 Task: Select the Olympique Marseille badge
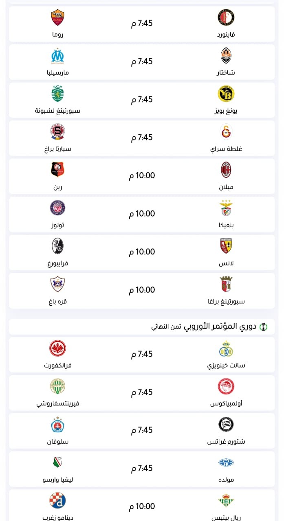[57, 56]
